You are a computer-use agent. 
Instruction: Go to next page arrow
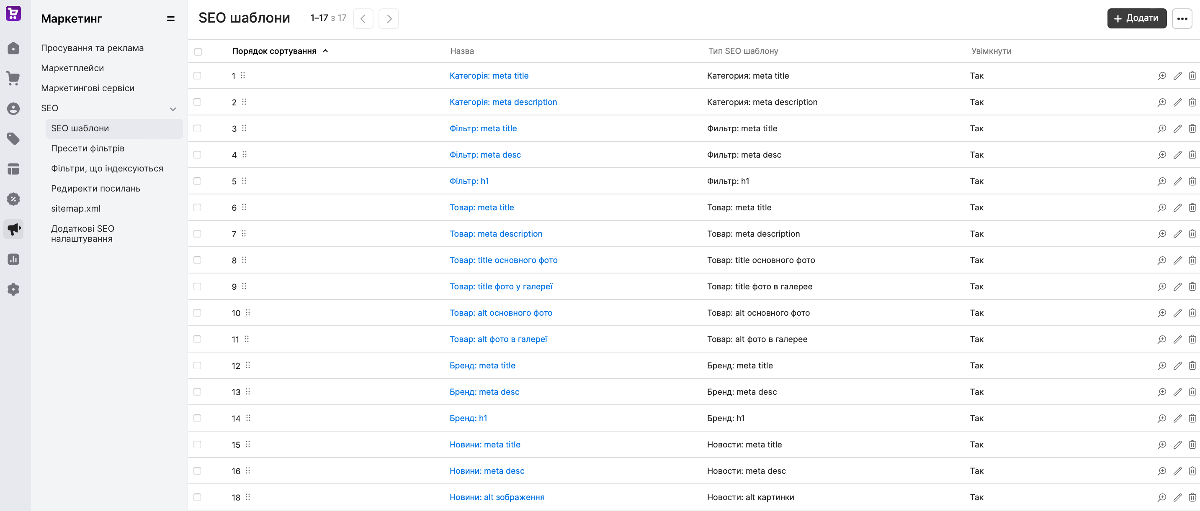[x=389, y=19]
